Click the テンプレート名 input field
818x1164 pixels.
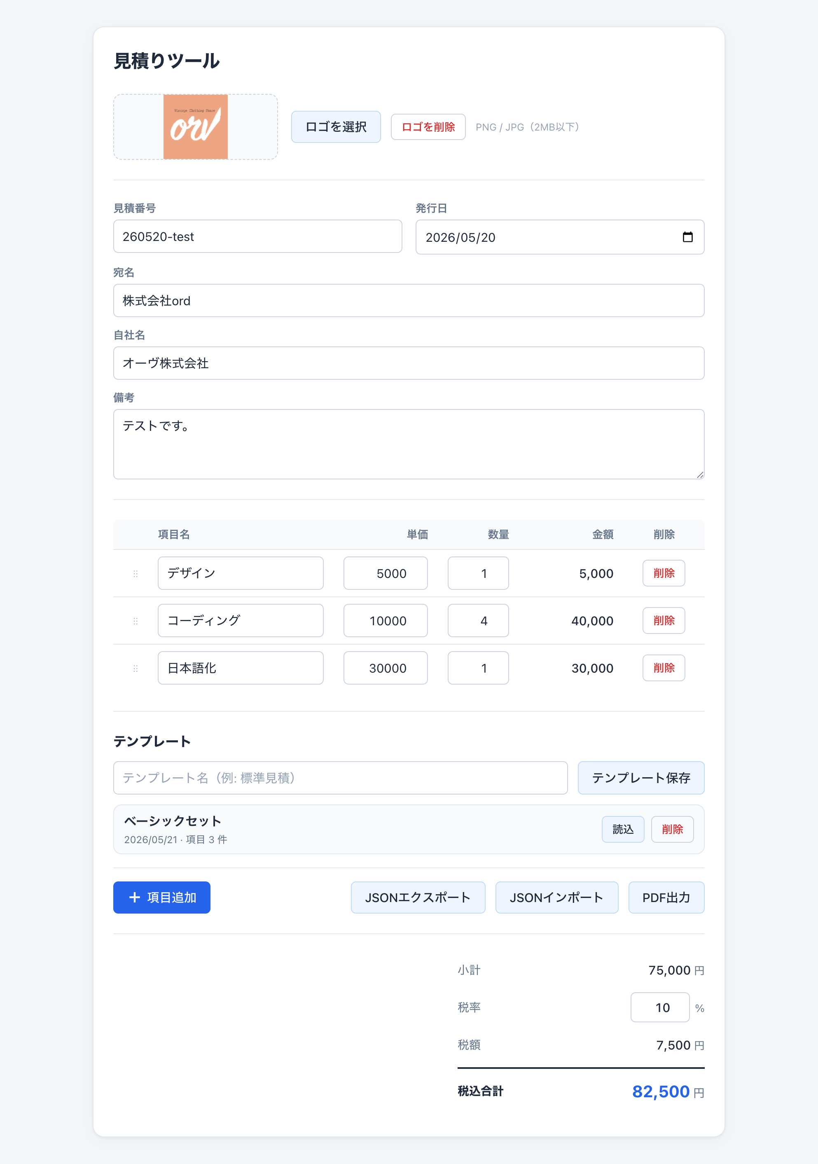(340, 778)
